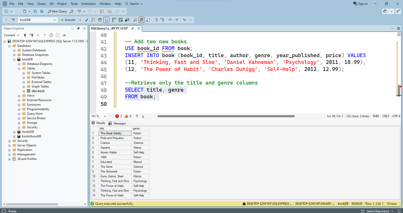Click the Parse checkmark icon
Screen dimensions: 403x213
pyautogui.click(x=87, y=20)
